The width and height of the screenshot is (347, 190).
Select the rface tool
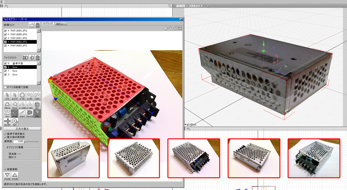(7, 105)
